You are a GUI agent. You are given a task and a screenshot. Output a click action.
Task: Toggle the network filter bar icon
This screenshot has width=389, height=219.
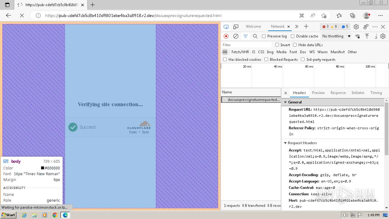pos(246,36)
